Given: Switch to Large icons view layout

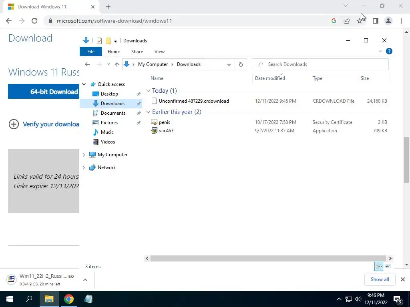Looking at the screenshot, I should [x=388, y=266].
